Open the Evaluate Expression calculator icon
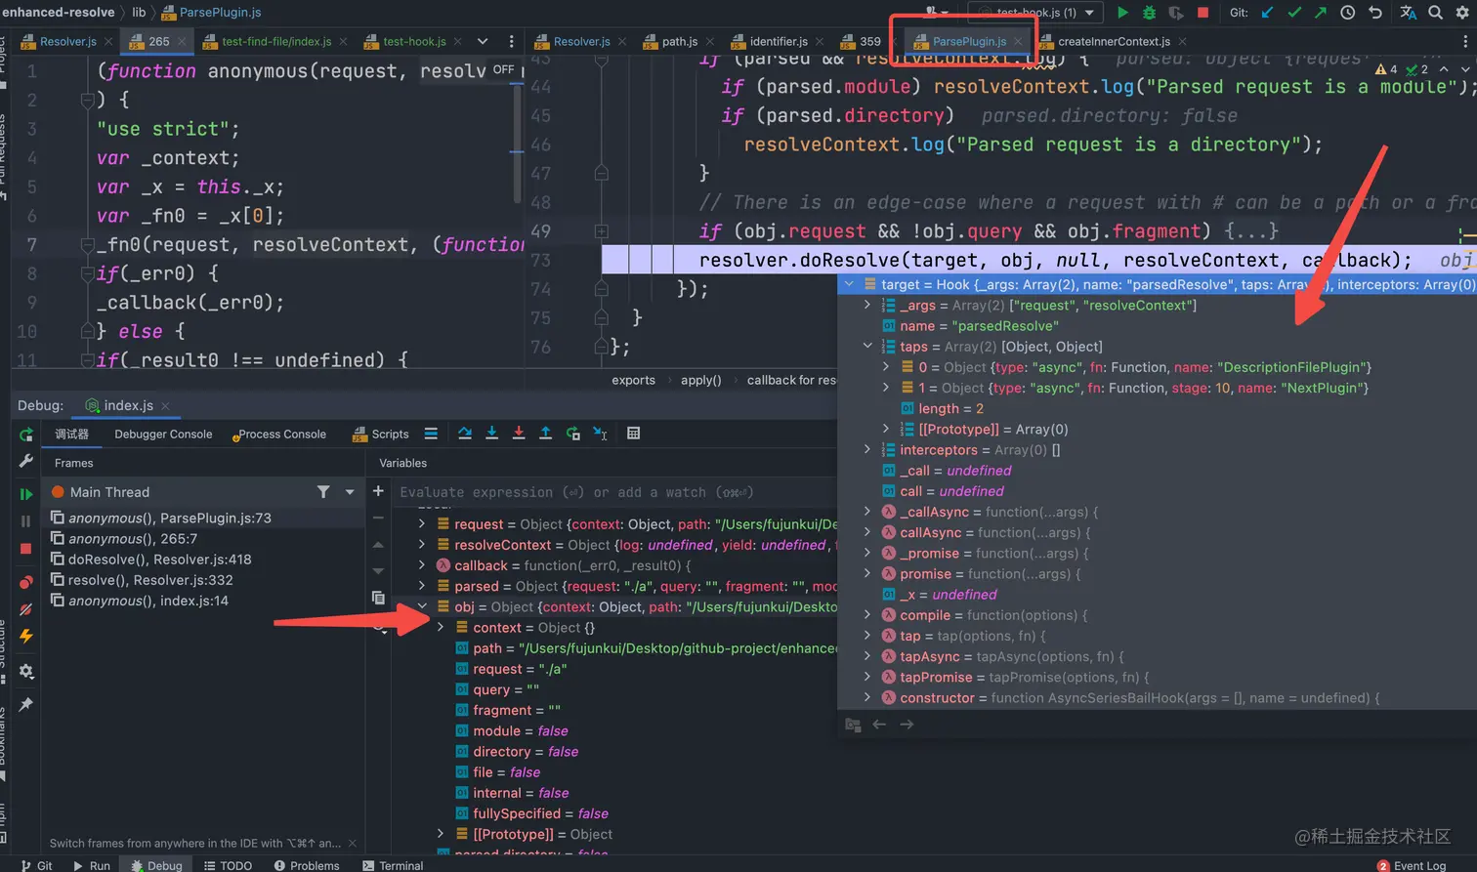 (x=633, y=434)
